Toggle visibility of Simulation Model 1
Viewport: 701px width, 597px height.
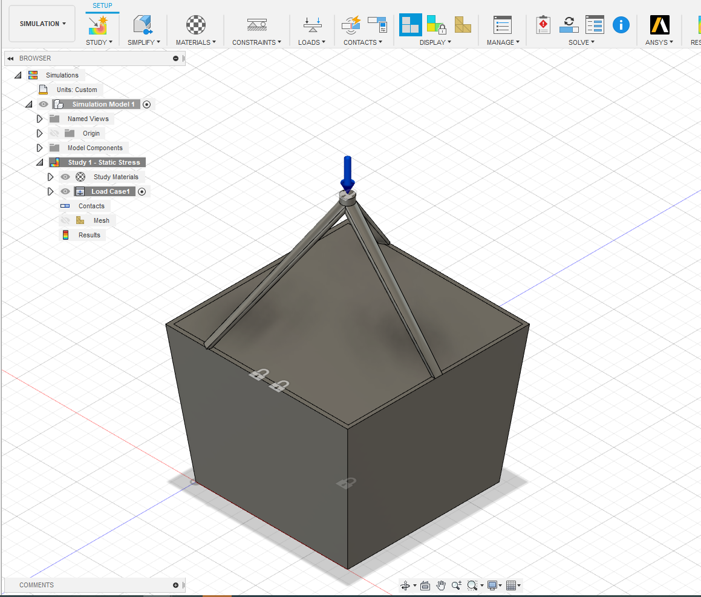coord(43,104)
